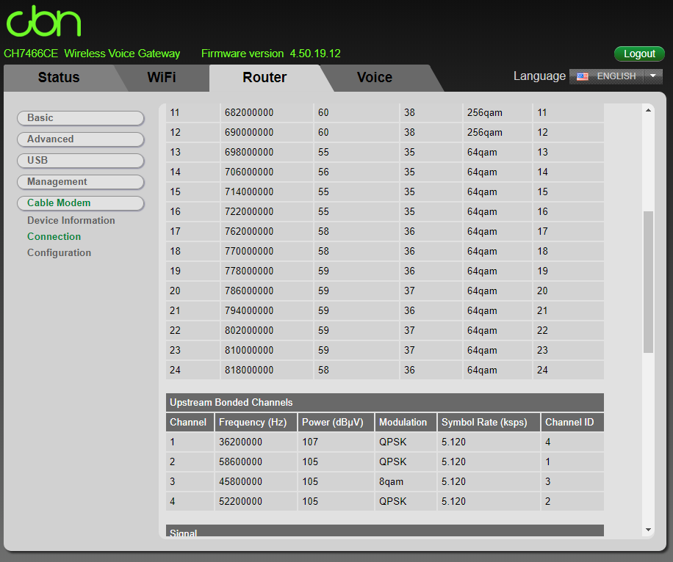Click downstream frequency 706000000
The image size is (673, 562).
click(x=249, y=172)
